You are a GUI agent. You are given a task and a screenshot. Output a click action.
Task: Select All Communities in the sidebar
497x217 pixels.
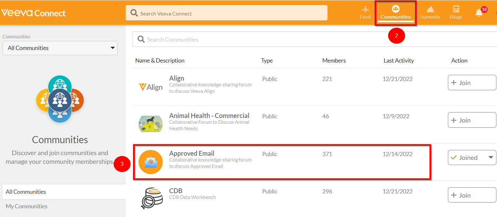(x=26, y=192)
